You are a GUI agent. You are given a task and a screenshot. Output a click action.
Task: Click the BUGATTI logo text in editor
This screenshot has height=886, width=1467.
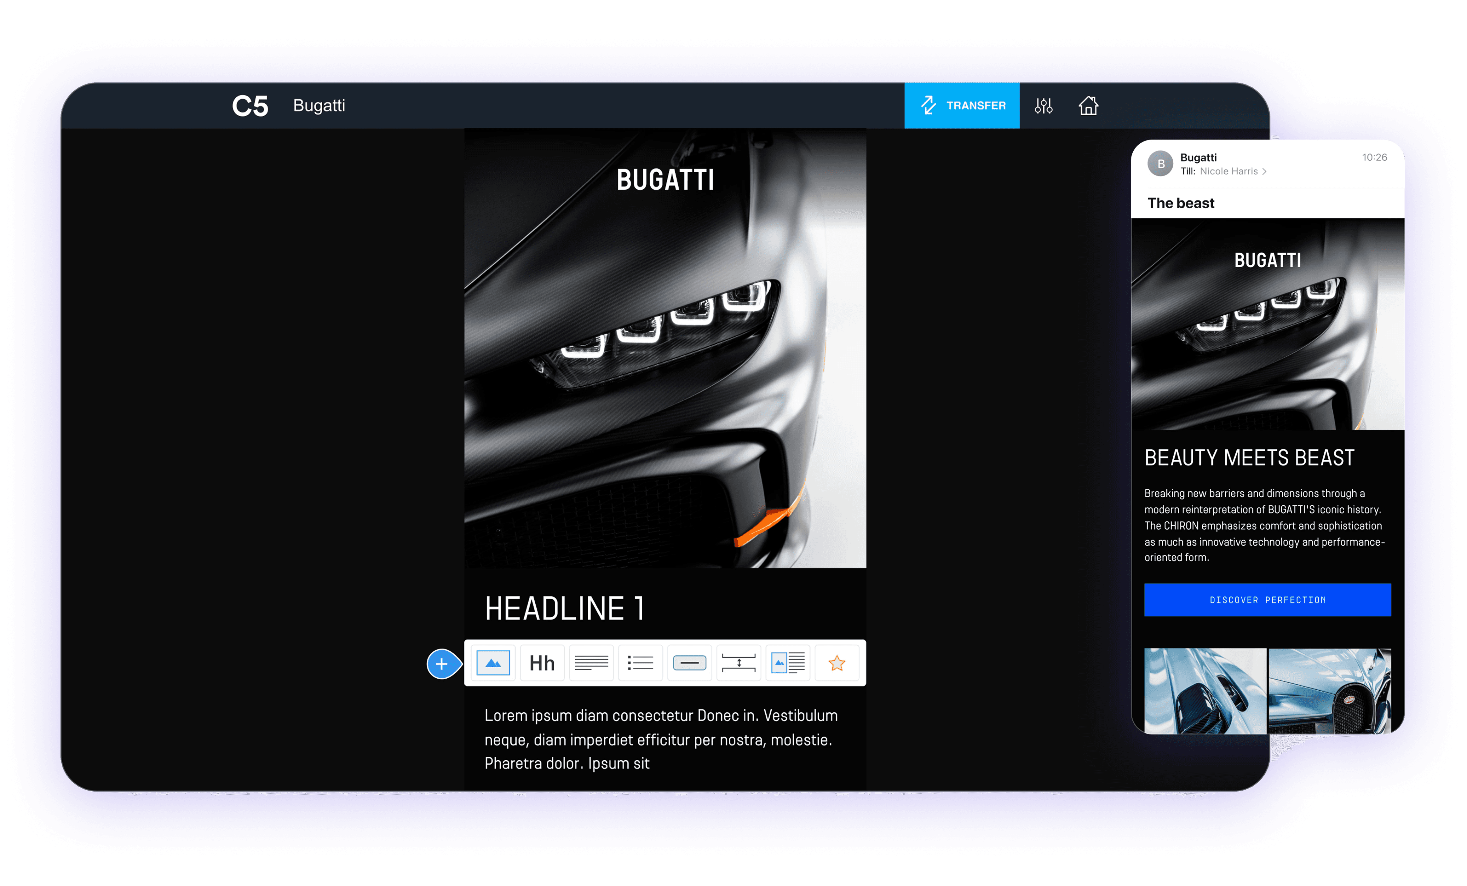pos(665,180)
